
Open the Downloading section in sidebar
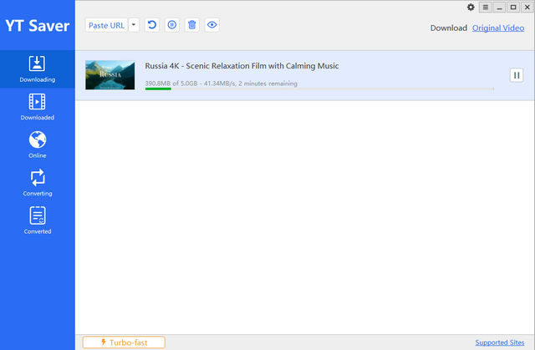tap(37, 68)
